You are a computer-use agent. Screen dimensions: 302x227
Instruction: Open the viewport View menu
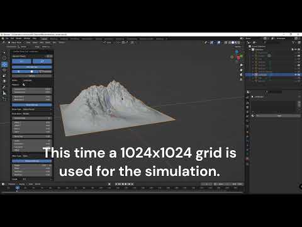tap(28, 42)
